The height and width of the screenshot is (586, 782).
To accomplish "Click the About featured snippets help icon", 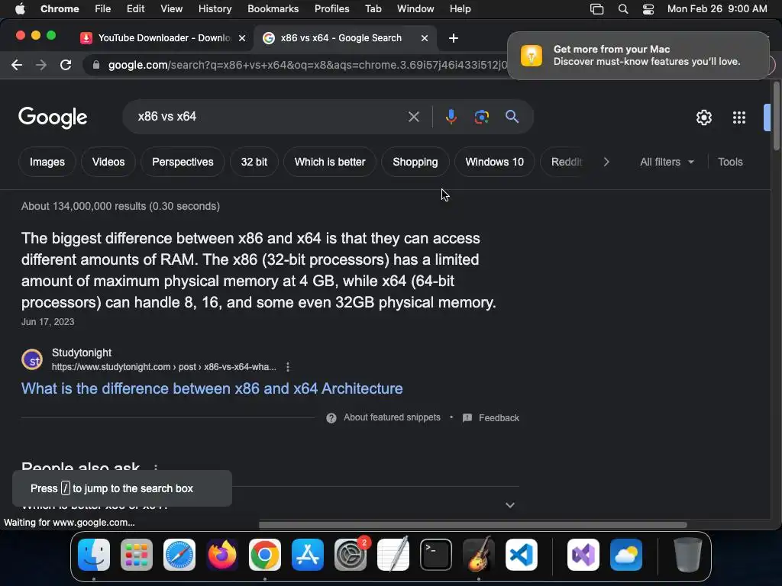I will pos(331,417).
